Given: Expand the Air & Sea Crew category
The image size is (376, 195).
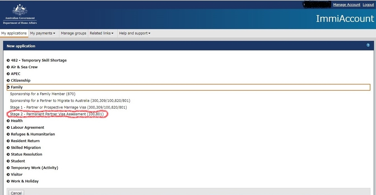Looking at the screenshot, I should point(22,67).
